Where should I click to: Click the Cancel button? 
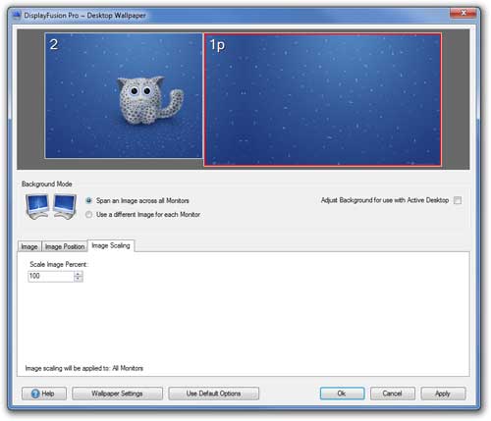(x=393, y=394)
